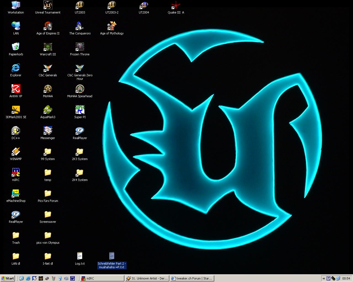Switch to the tweaker.ch Forum taskbar window
This screenshot has height=282, width=353.
(x=192, y=278)
